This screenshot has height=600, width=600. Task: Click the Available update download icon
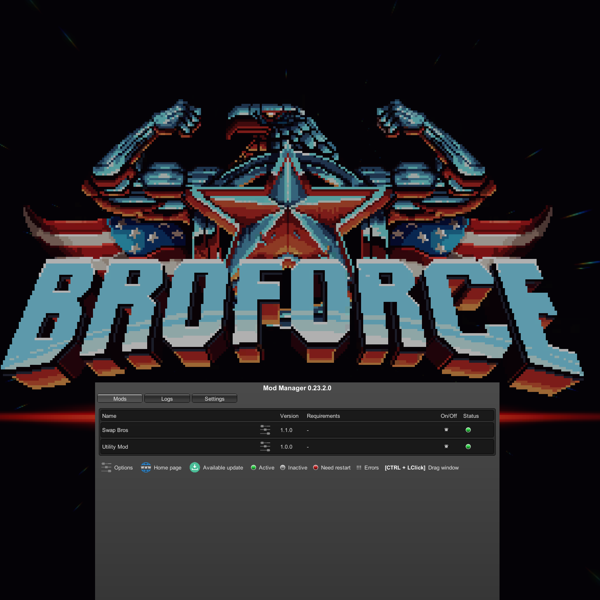click(x=195, y=467)
